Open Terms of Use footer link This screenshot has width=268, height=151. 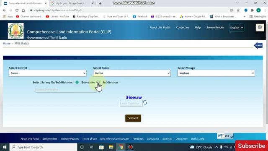coord(89,139)
